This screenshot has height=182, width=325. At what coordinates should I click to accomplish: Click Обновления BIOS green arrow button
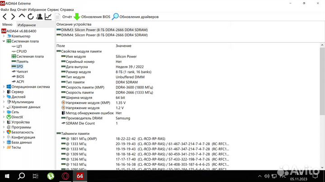92,17
